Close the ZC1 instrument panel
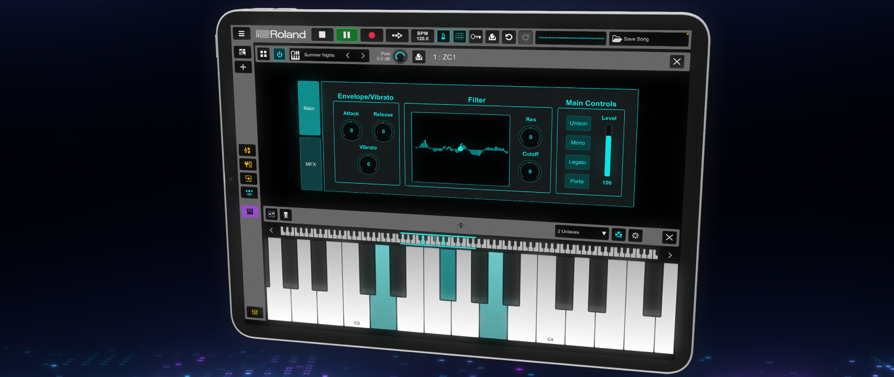This screenshot has width=894, height=377. pyautogui.click(x=677, y=62)
